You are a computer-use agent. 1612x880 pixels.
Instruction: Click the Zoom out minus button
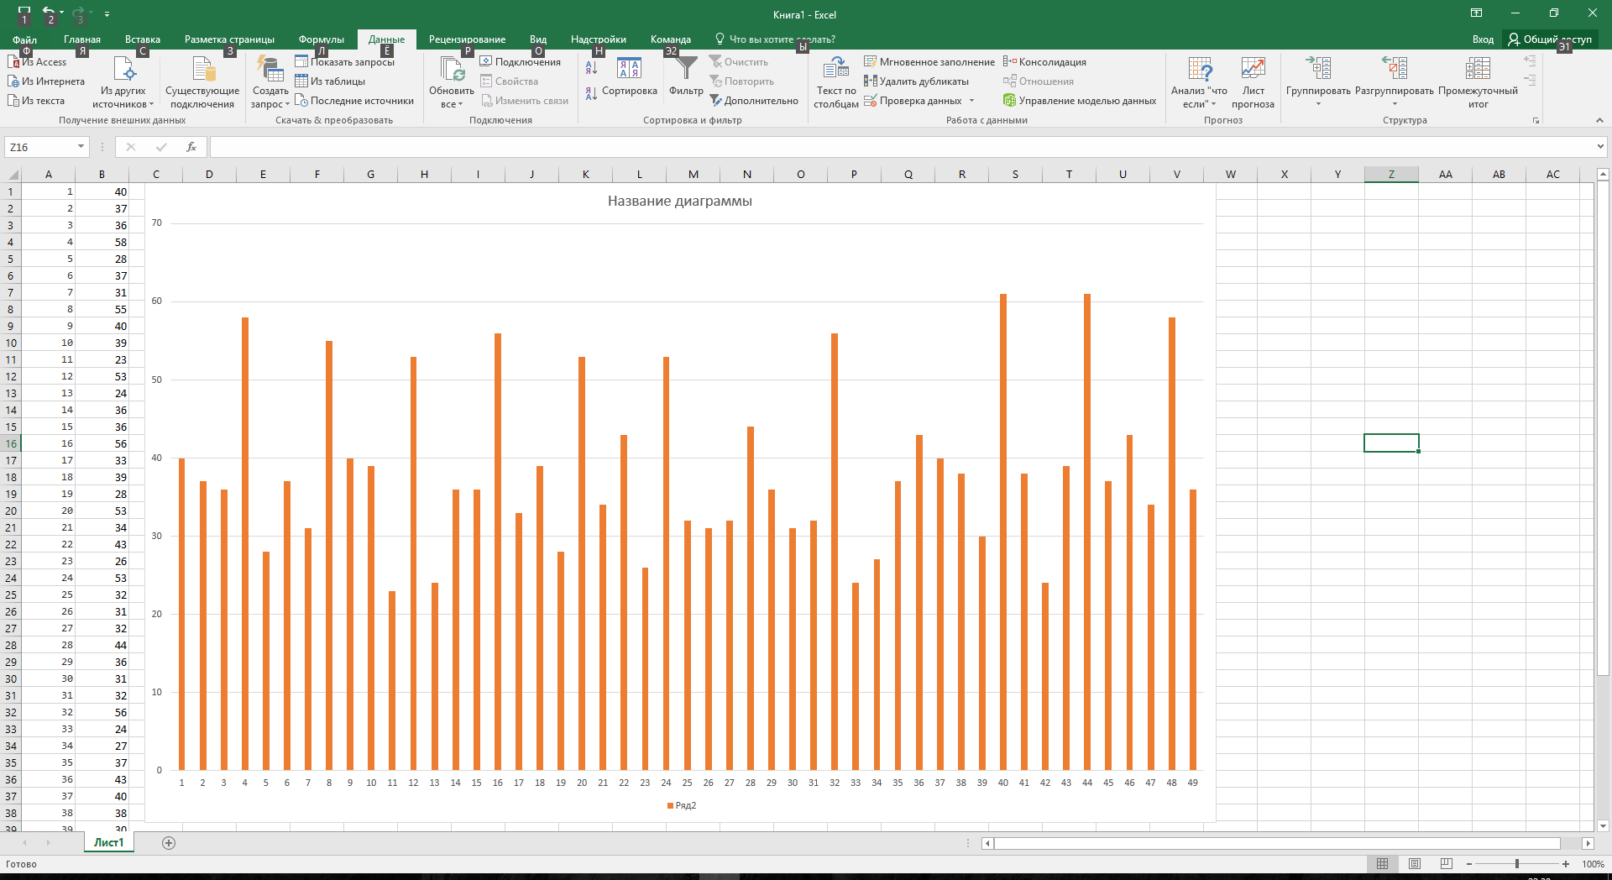tap(1469, 864)
